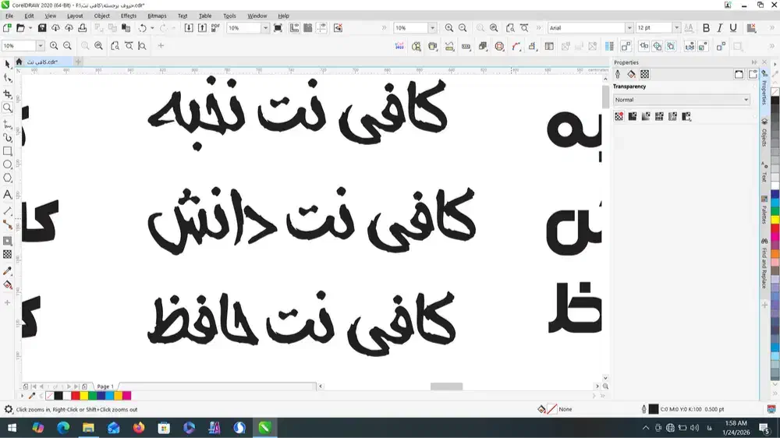Select the Pick tool in the toolbox
The height and width of the screenshot is (438, 780).
tap(8, 64)
